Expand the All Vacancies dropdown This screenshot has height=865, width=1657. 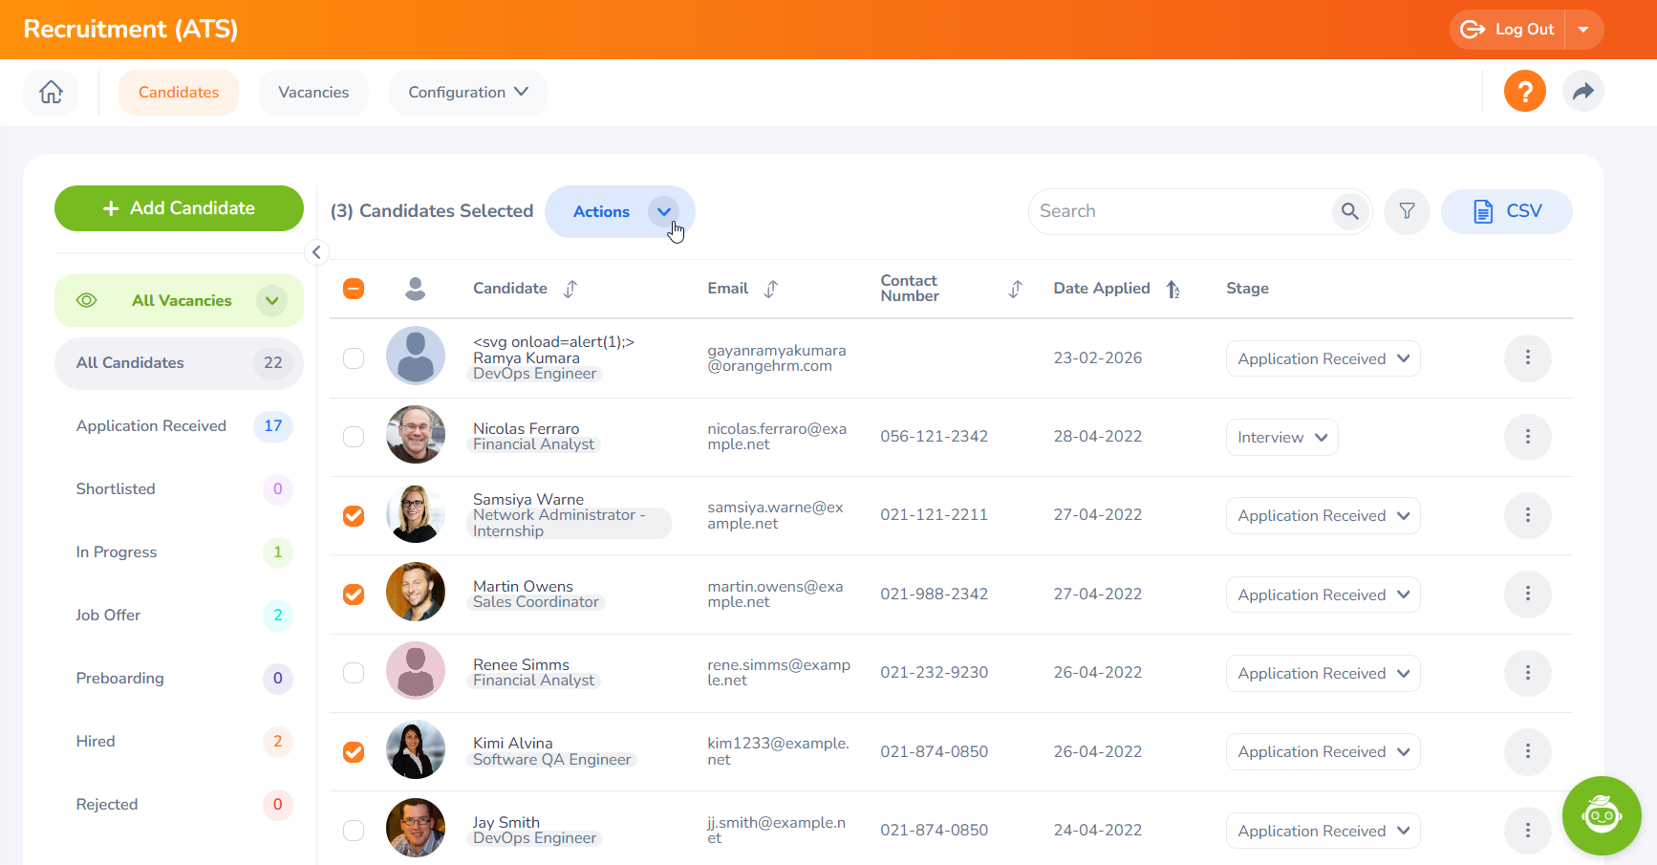[x=271, y=300]
